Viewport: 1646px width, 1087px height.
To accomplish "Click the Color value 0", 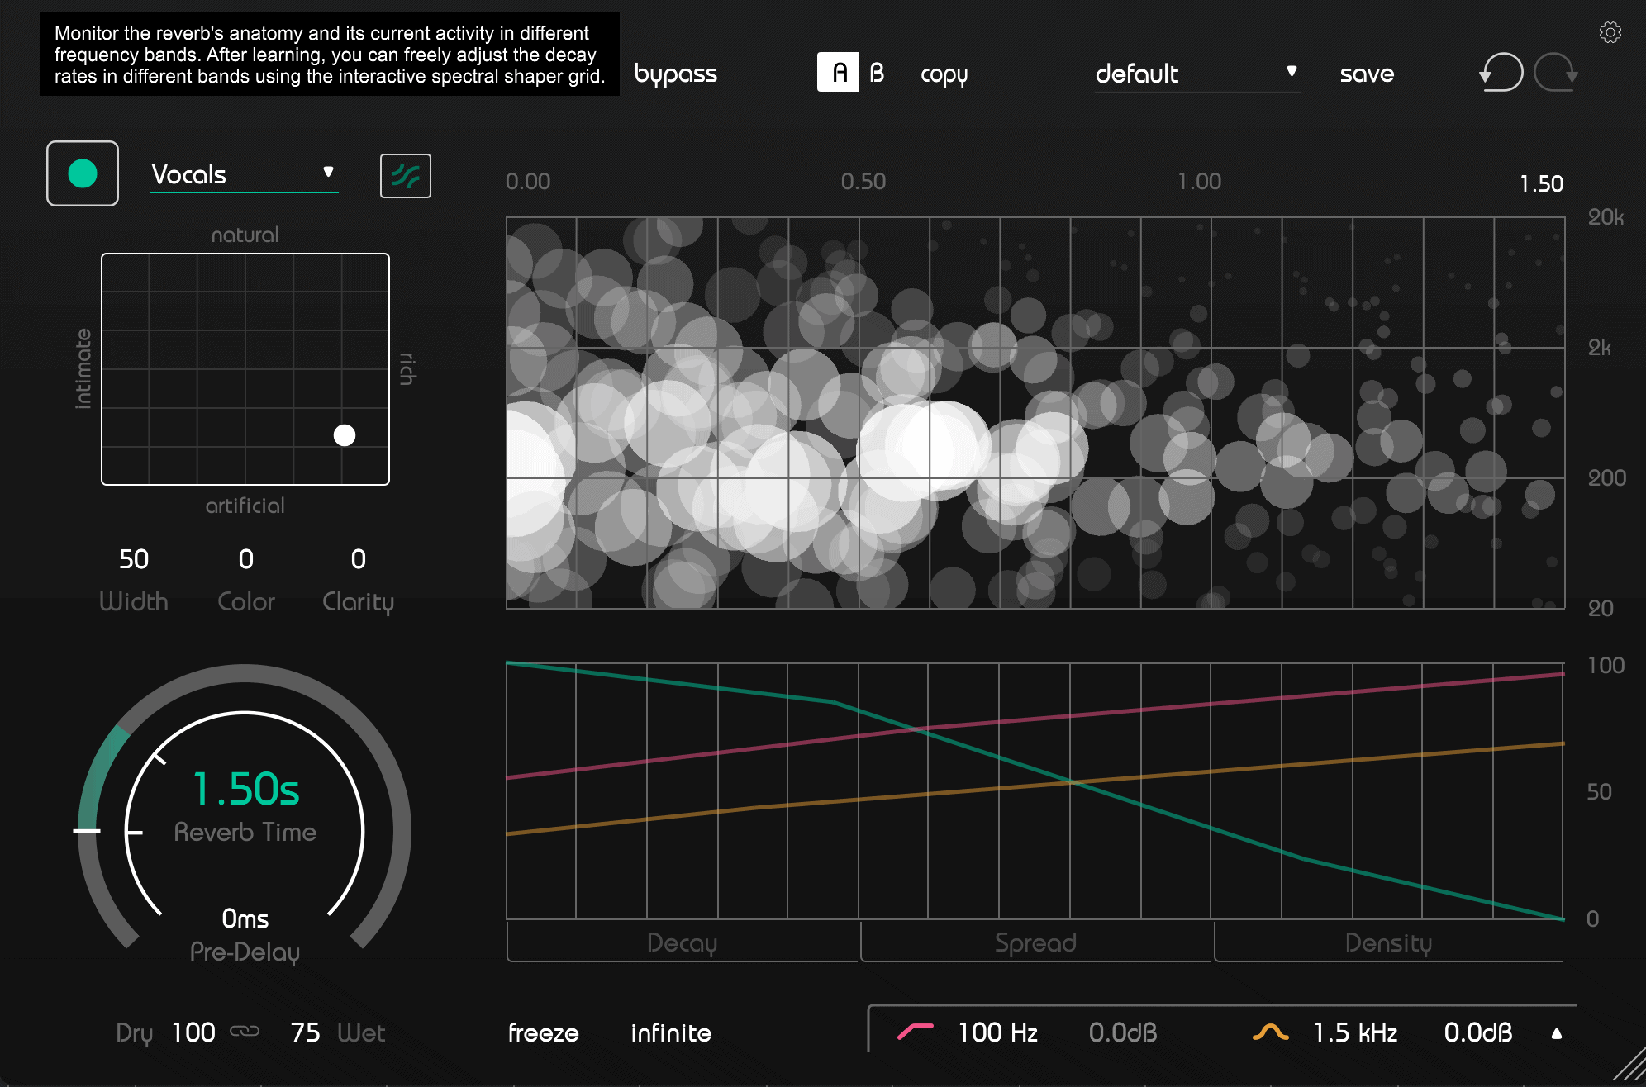I will [x=246, y=559].
